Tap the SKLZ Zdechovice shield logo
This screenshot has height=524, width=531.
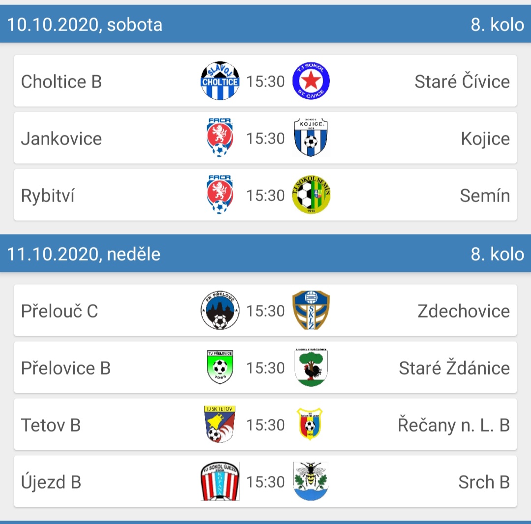coord(311,310)
